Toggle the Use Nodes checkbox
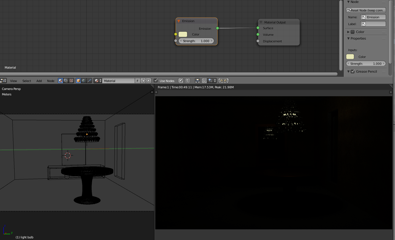This screenshot has height=240, width=395. [x=156, y=81]
